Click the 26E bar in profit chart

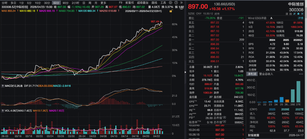[x=293, y=96]
